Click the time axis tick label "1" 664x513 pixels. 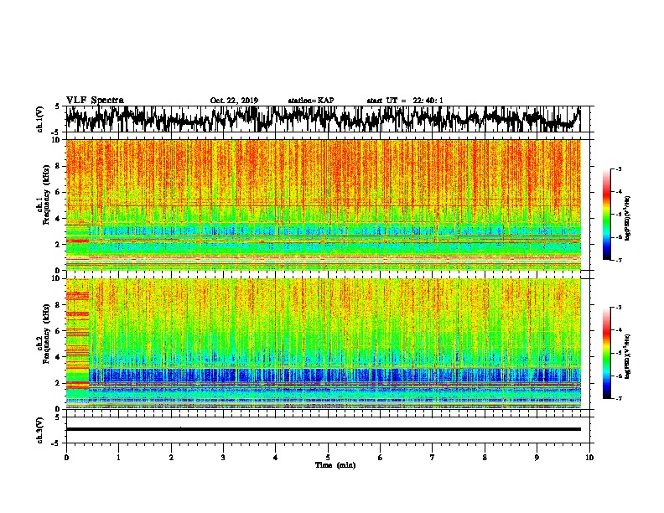click(x=118, y=458)
